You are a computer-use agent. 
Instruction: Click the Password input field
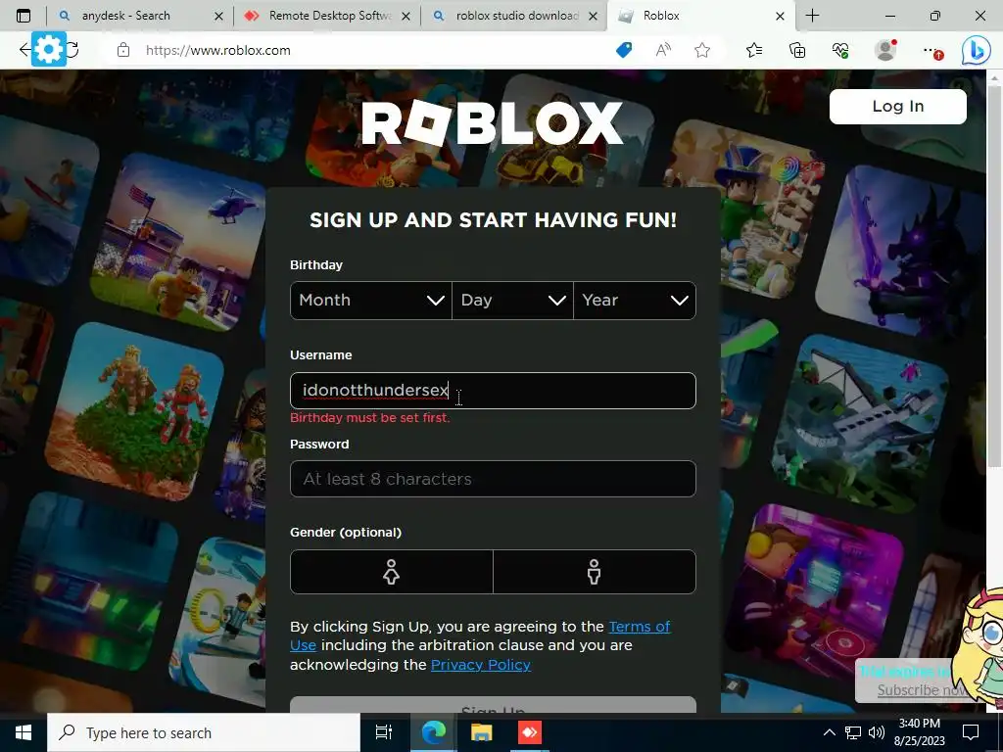493,478
